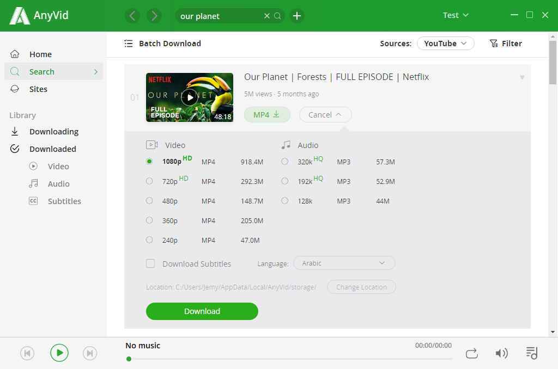Open the Downloading library item

coord(54,131)
